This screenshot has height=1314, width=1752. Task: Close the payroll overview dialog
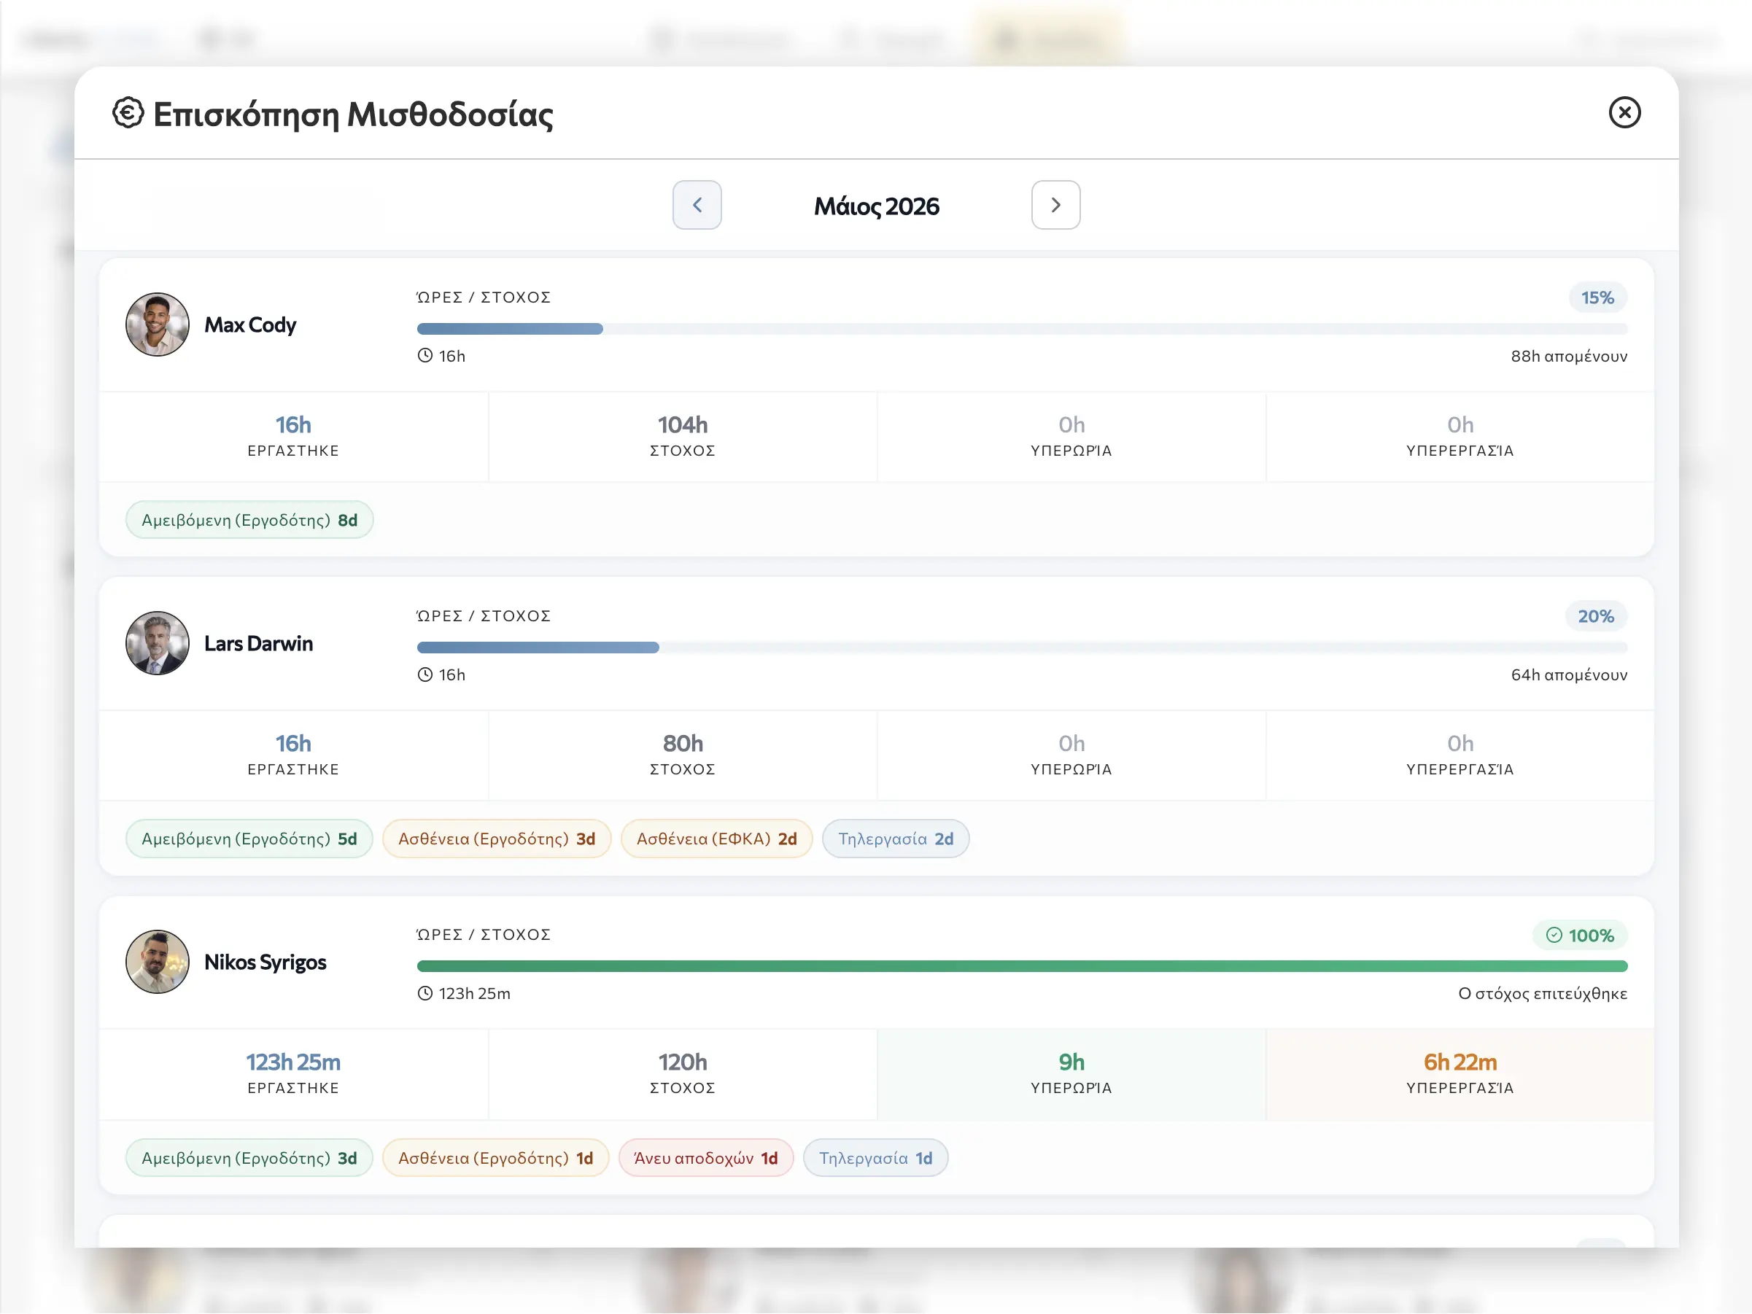tap(1624, 112)
